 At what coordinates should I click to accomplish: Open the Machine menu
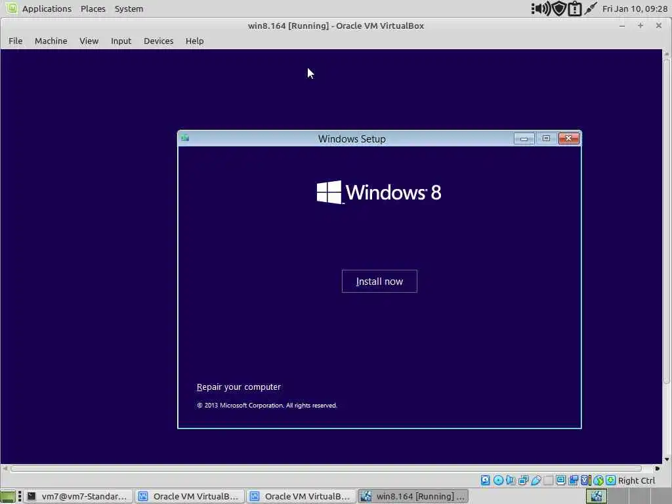point(51,41)
